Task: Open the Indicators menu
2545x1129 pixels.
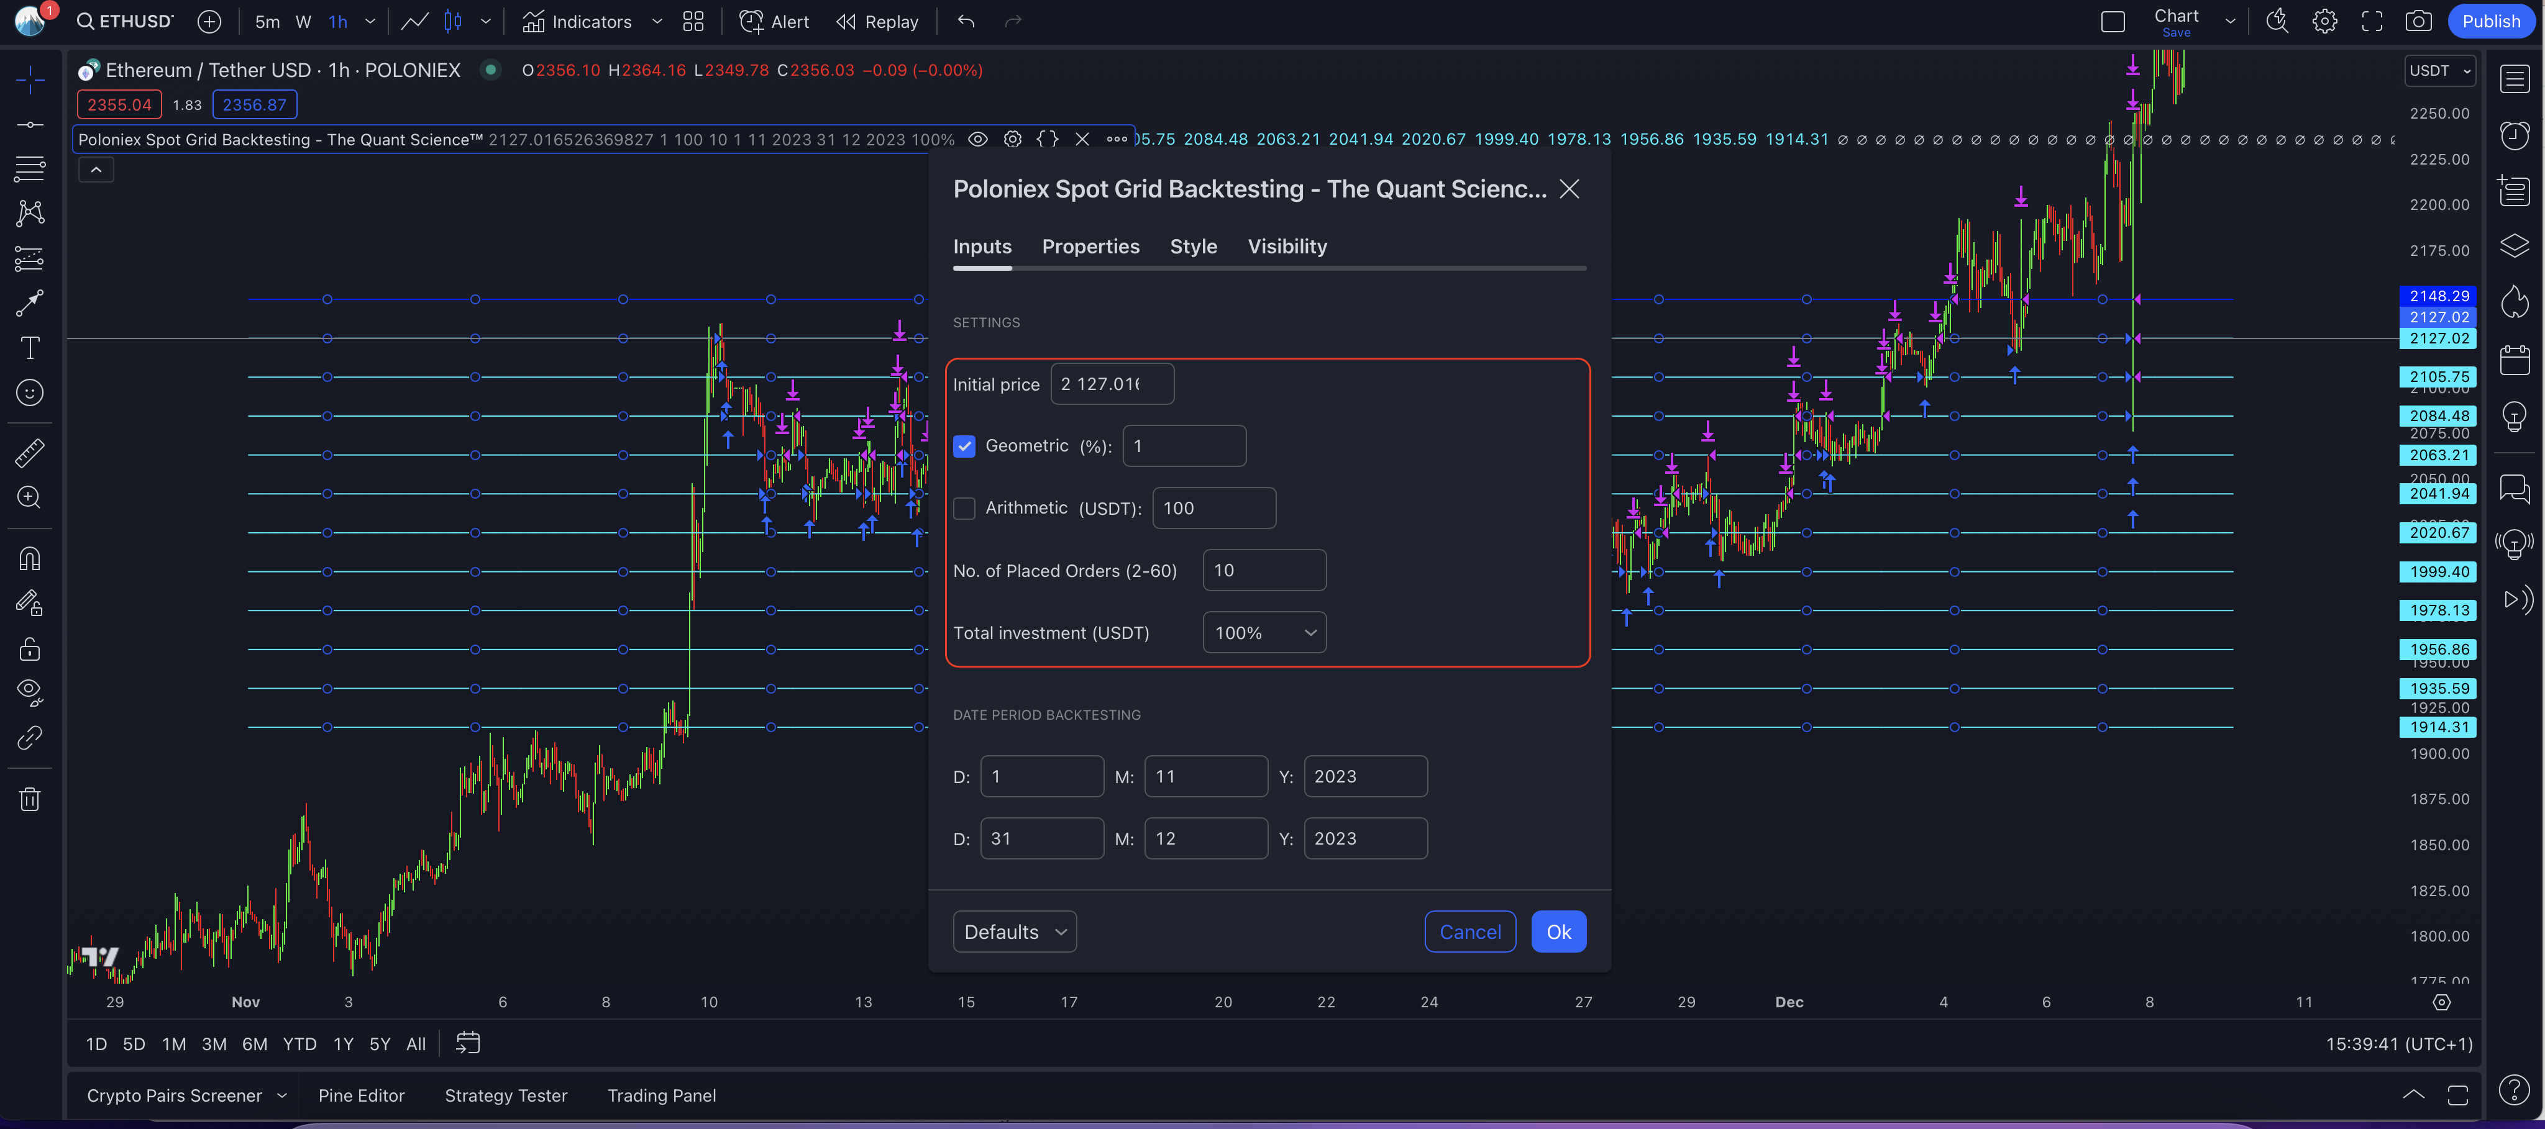Action: [x=577, y=22]
